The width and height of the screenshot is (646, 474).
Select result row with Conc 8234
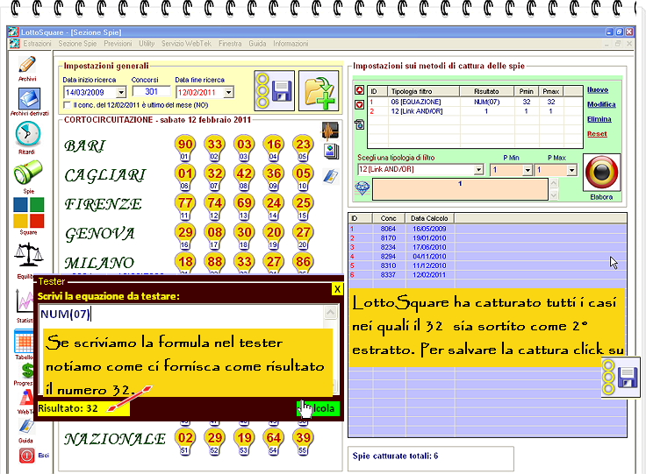(488, 247)
